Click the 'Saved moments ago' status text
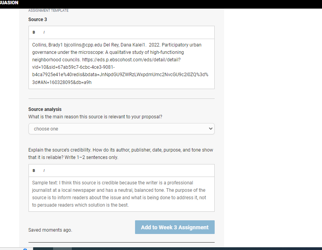 [50, 230]
